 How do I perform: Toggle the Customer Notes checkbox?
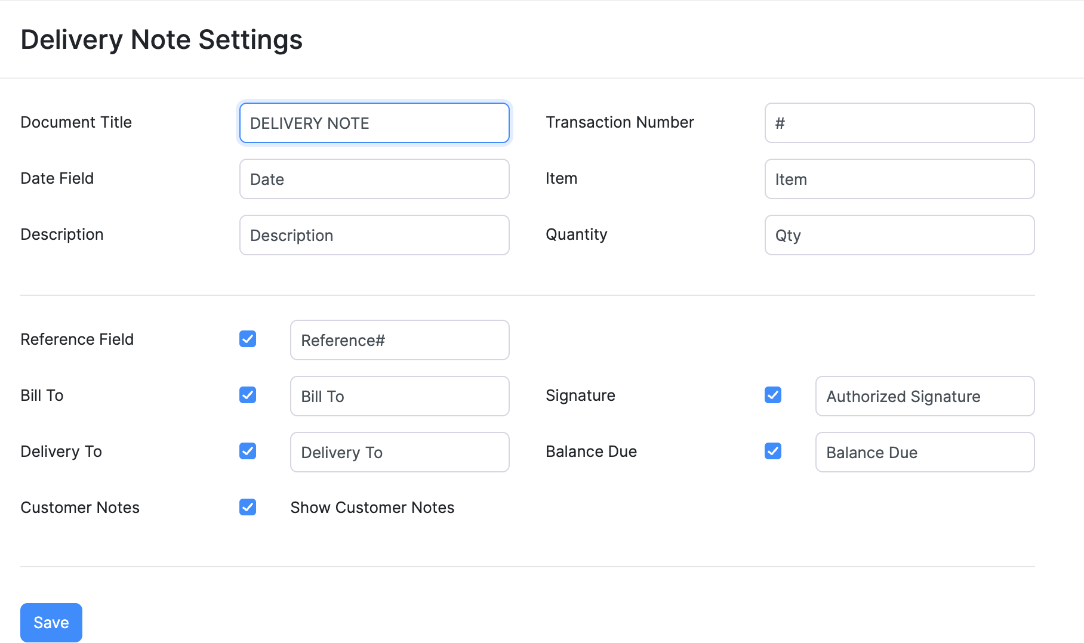coord(248,508)
